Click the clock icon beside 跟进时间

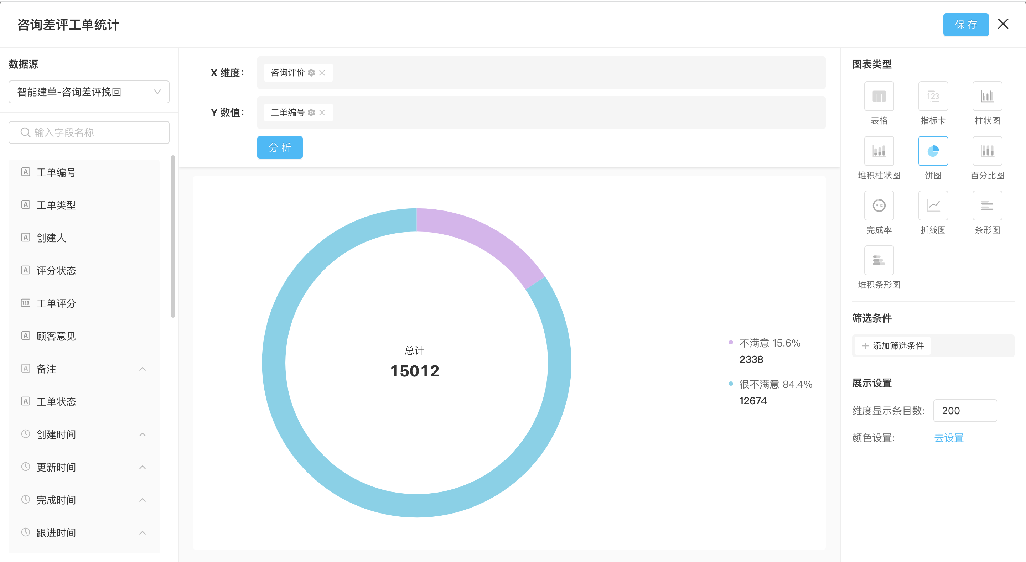pos(26,532)
